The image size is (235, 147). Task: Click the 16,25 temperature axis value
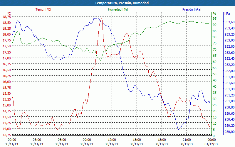pos(7,76)
